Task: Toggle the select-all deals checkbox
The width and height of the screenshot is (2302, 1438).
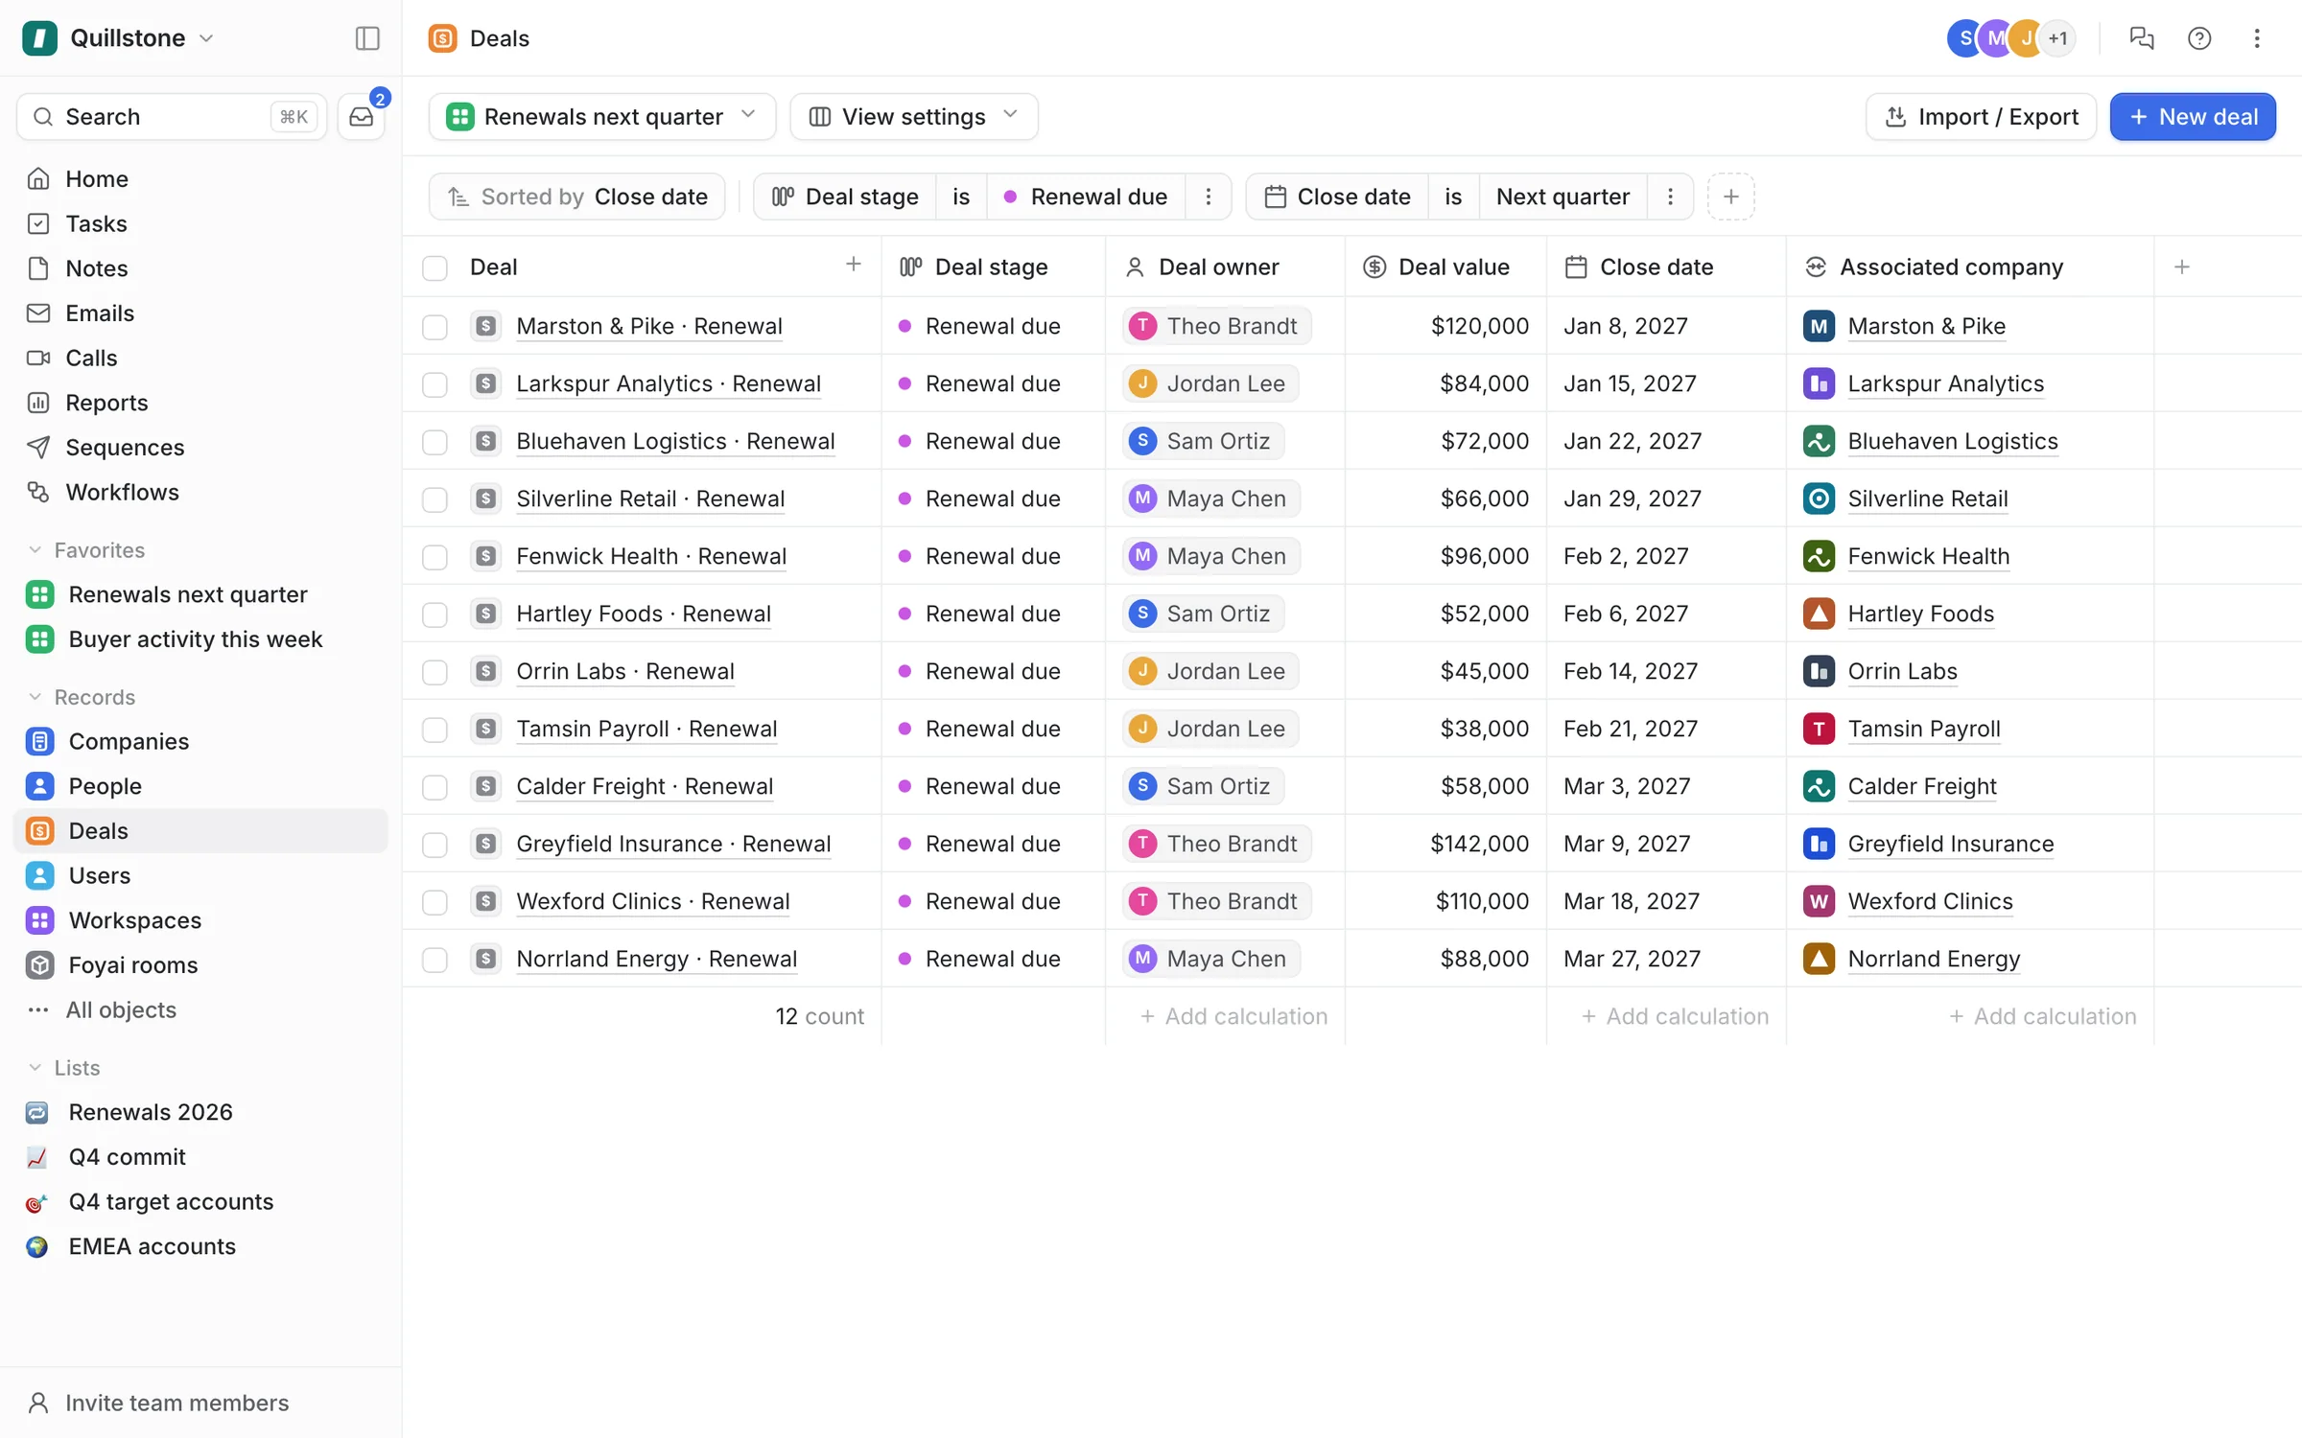Action: pos(435,267)
